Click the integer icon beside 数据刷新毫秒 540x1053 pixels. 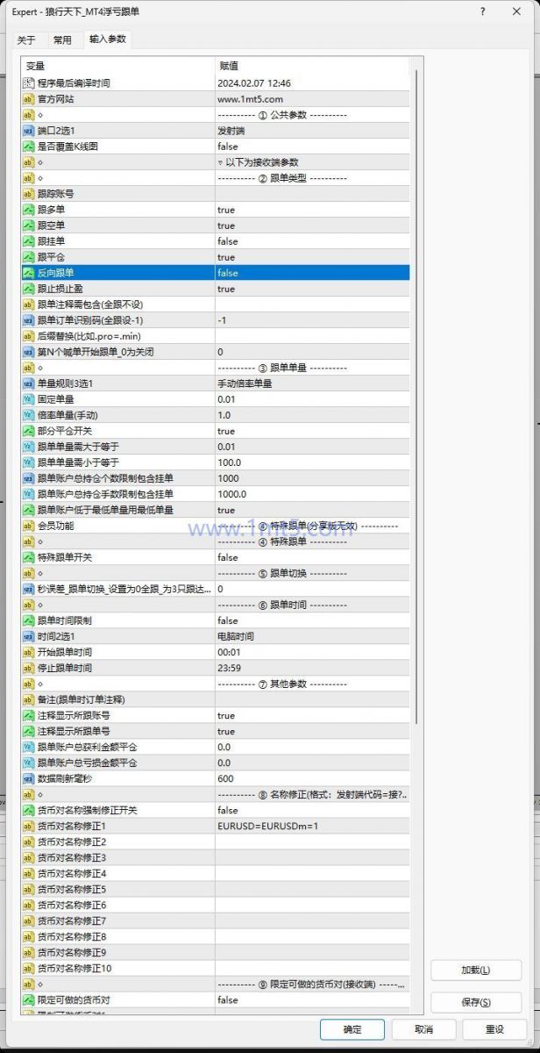tap(28, 778)
